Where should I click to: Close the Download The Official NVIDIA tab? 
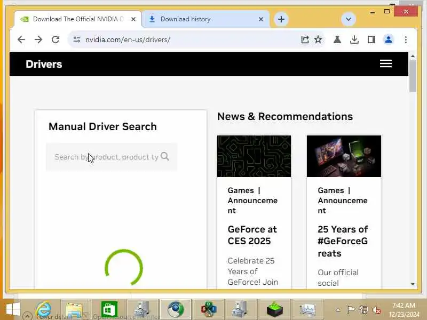pyautogui.click(x=133, y=19)
